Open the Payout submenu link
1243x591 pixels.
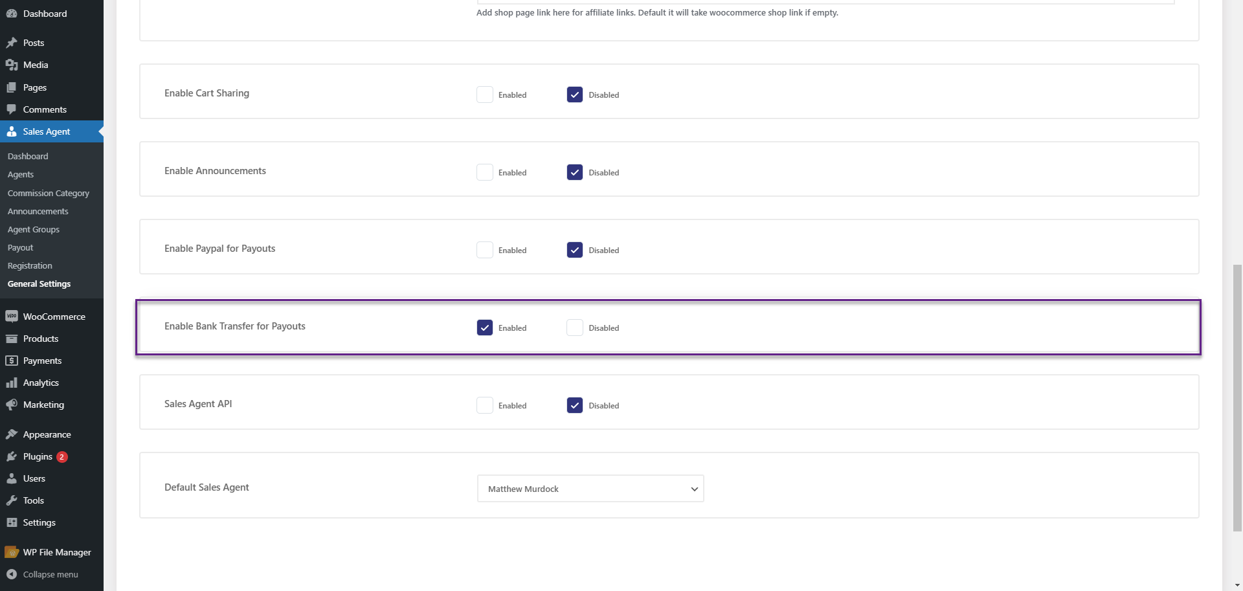[x=20, y=247]
